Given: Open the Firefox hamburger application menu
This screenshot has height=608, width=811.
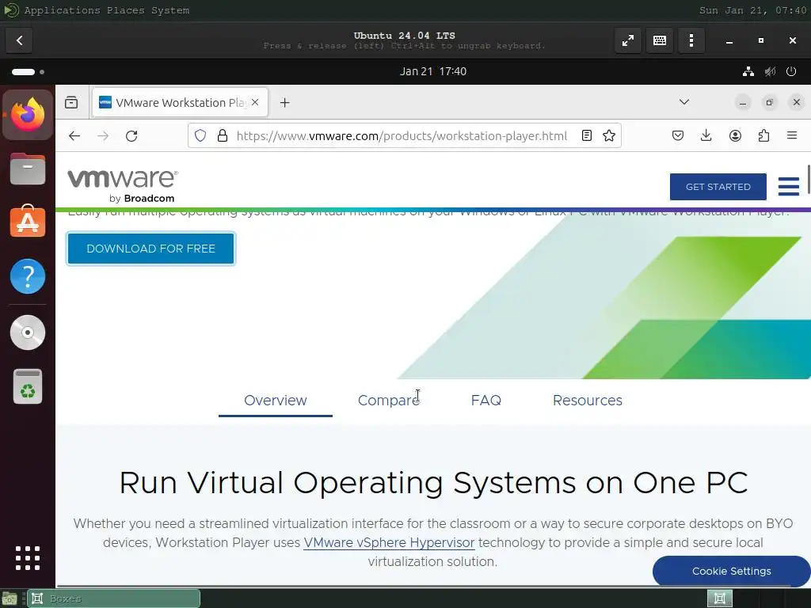Looking at the screenshot, I should (x=792, y=135).
